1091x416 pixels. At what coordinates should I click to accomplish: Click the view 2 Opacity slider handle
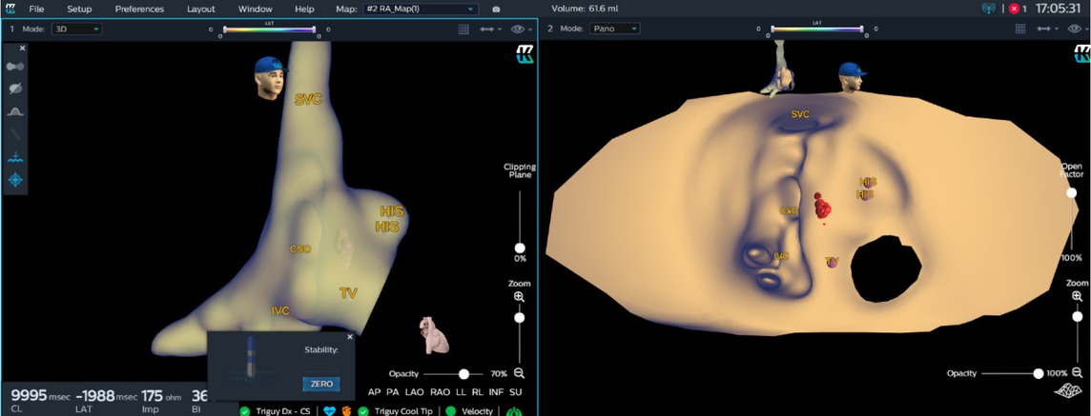click(1039, 373)
